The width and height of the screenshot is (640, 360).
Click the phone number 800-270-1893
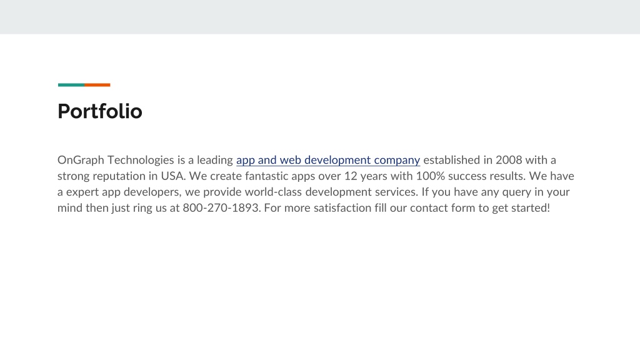tap(221, 207)
